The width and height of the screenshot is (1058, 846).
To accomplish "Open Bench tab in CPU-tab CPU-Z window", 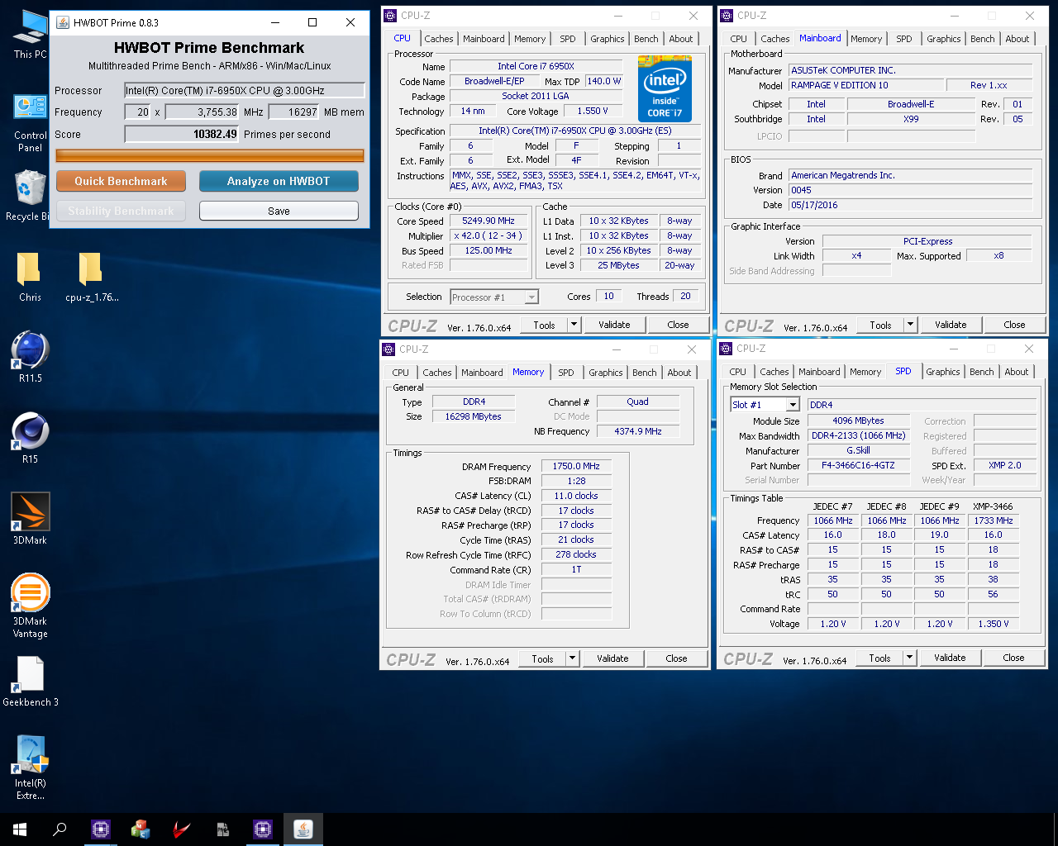I will (646, 39).
